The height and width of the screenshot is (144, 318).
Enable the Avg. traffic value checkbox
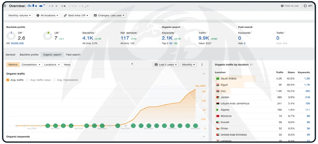[x=28, y=80]
